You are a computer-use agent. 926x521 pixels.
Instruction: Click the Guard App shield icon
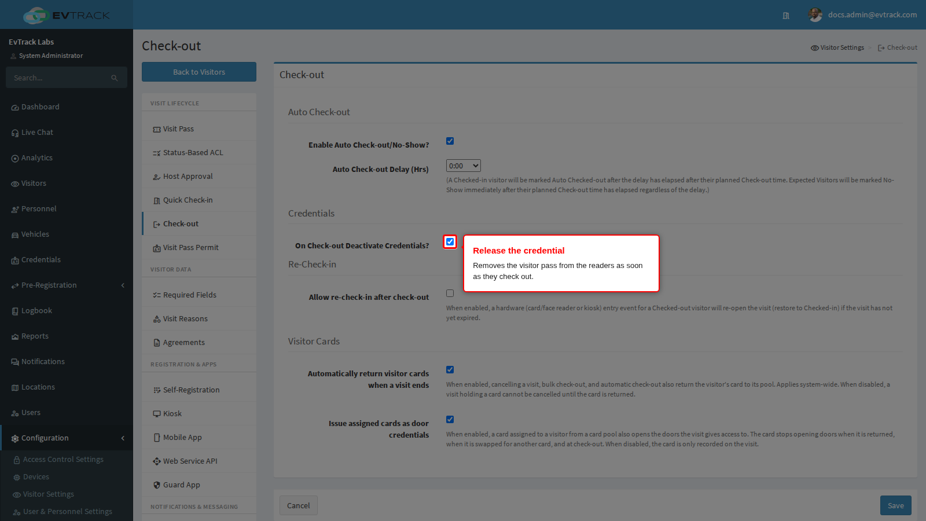point(157,485)
